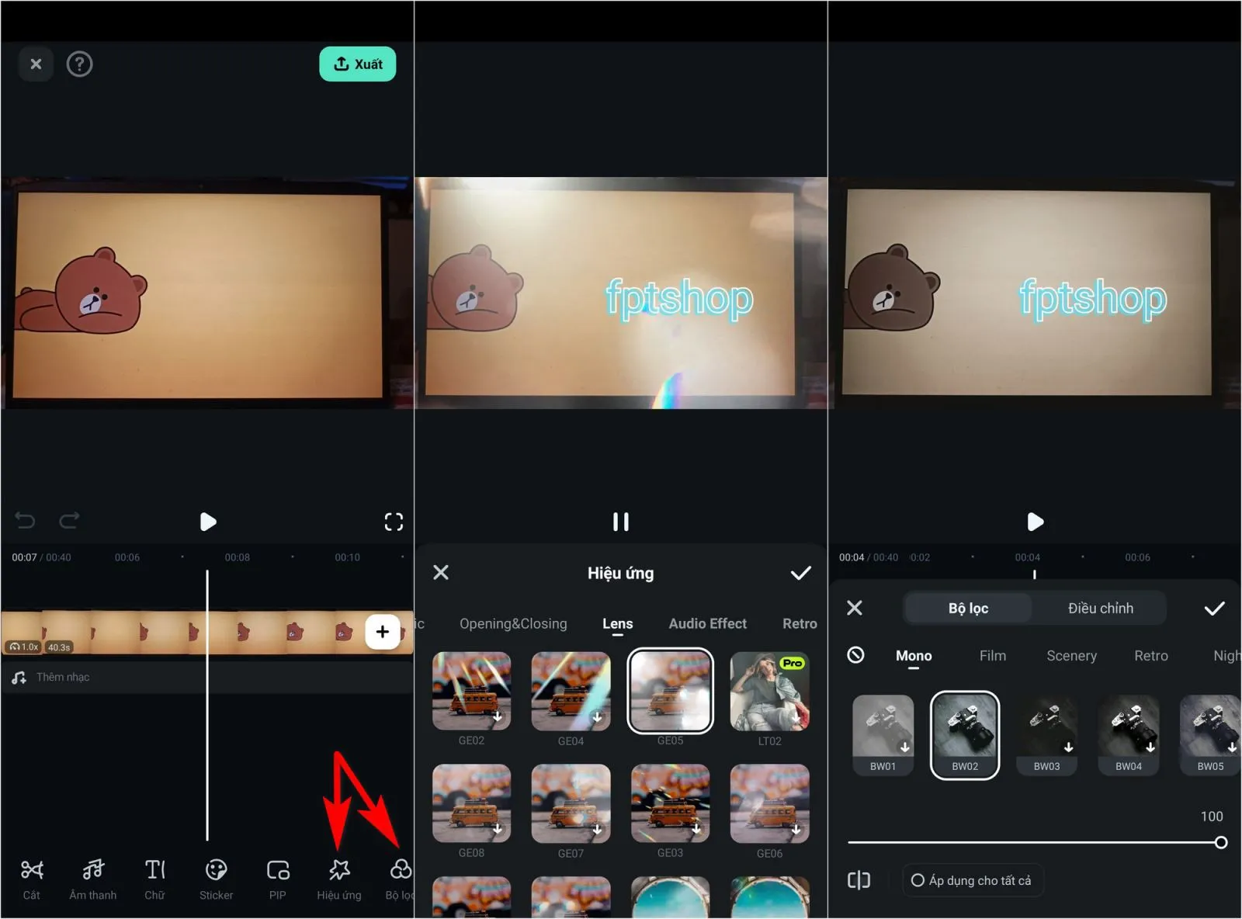1242x919 pixels.
Task: Play the video in the filter screen
Action: 1035,522
